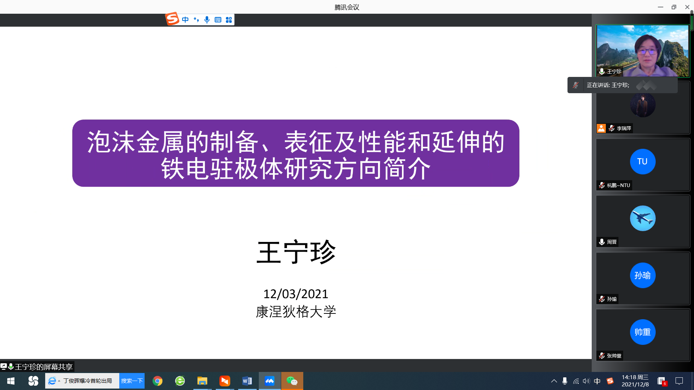Click 李瑞萍 participant tile
The height and width of the screenshot is (390, 694).
pos(643,108)
